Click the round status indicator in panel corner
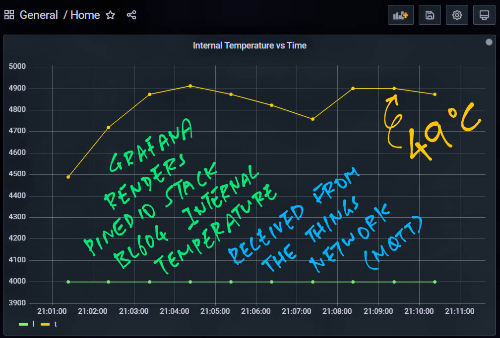Screen dimensions: 500x338 (x=489, y=43)
